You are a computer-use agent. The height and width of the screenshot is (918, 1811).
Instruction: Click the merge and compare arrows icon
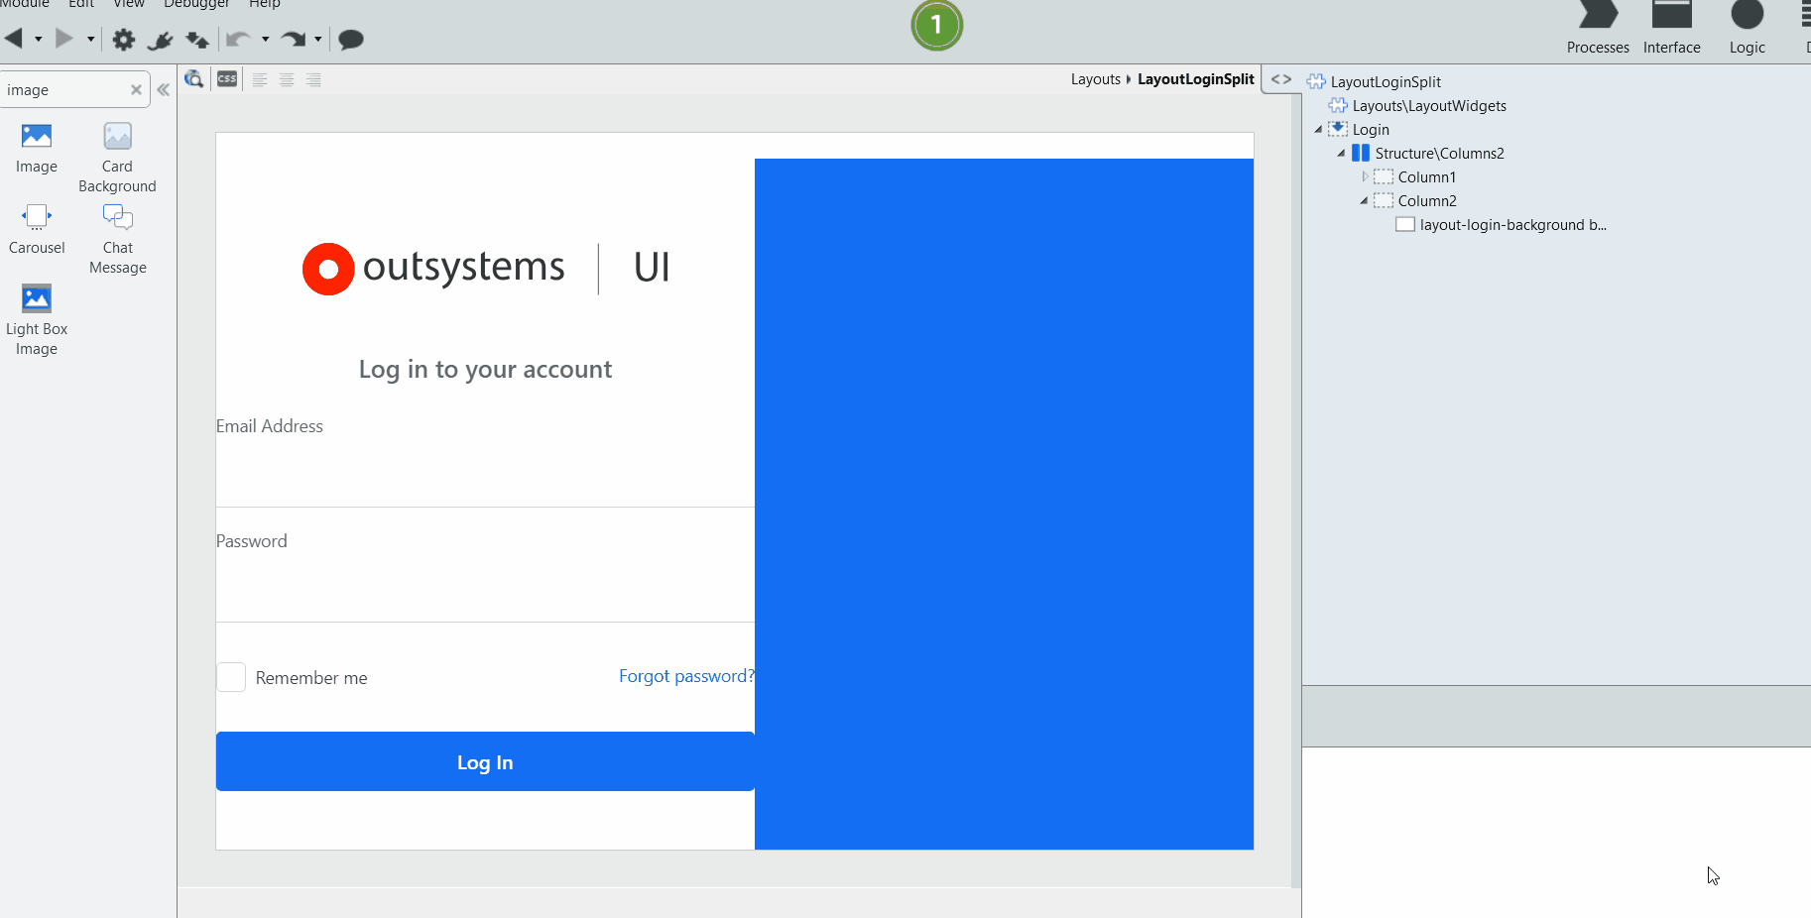click(x=197, y=40)
